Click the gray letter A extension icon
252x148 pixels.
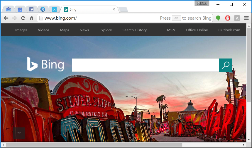coord(237,18)
